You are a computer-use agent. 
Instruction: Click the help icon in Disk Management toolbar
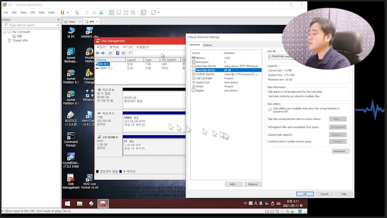coord(118,53)
